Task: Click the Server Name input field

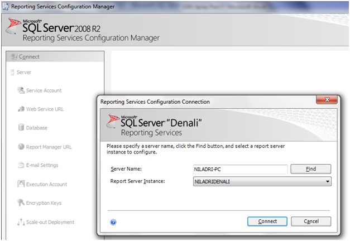Action: tap(241, 169)
